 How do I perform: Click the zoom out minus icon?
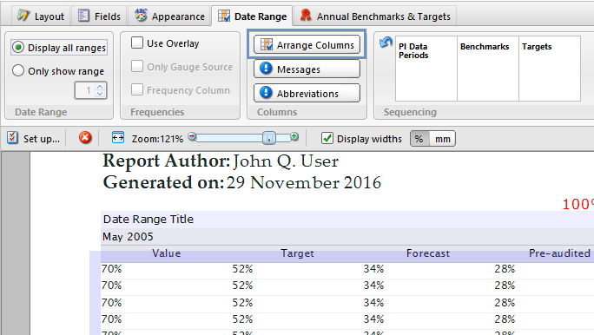pos(193,136)
